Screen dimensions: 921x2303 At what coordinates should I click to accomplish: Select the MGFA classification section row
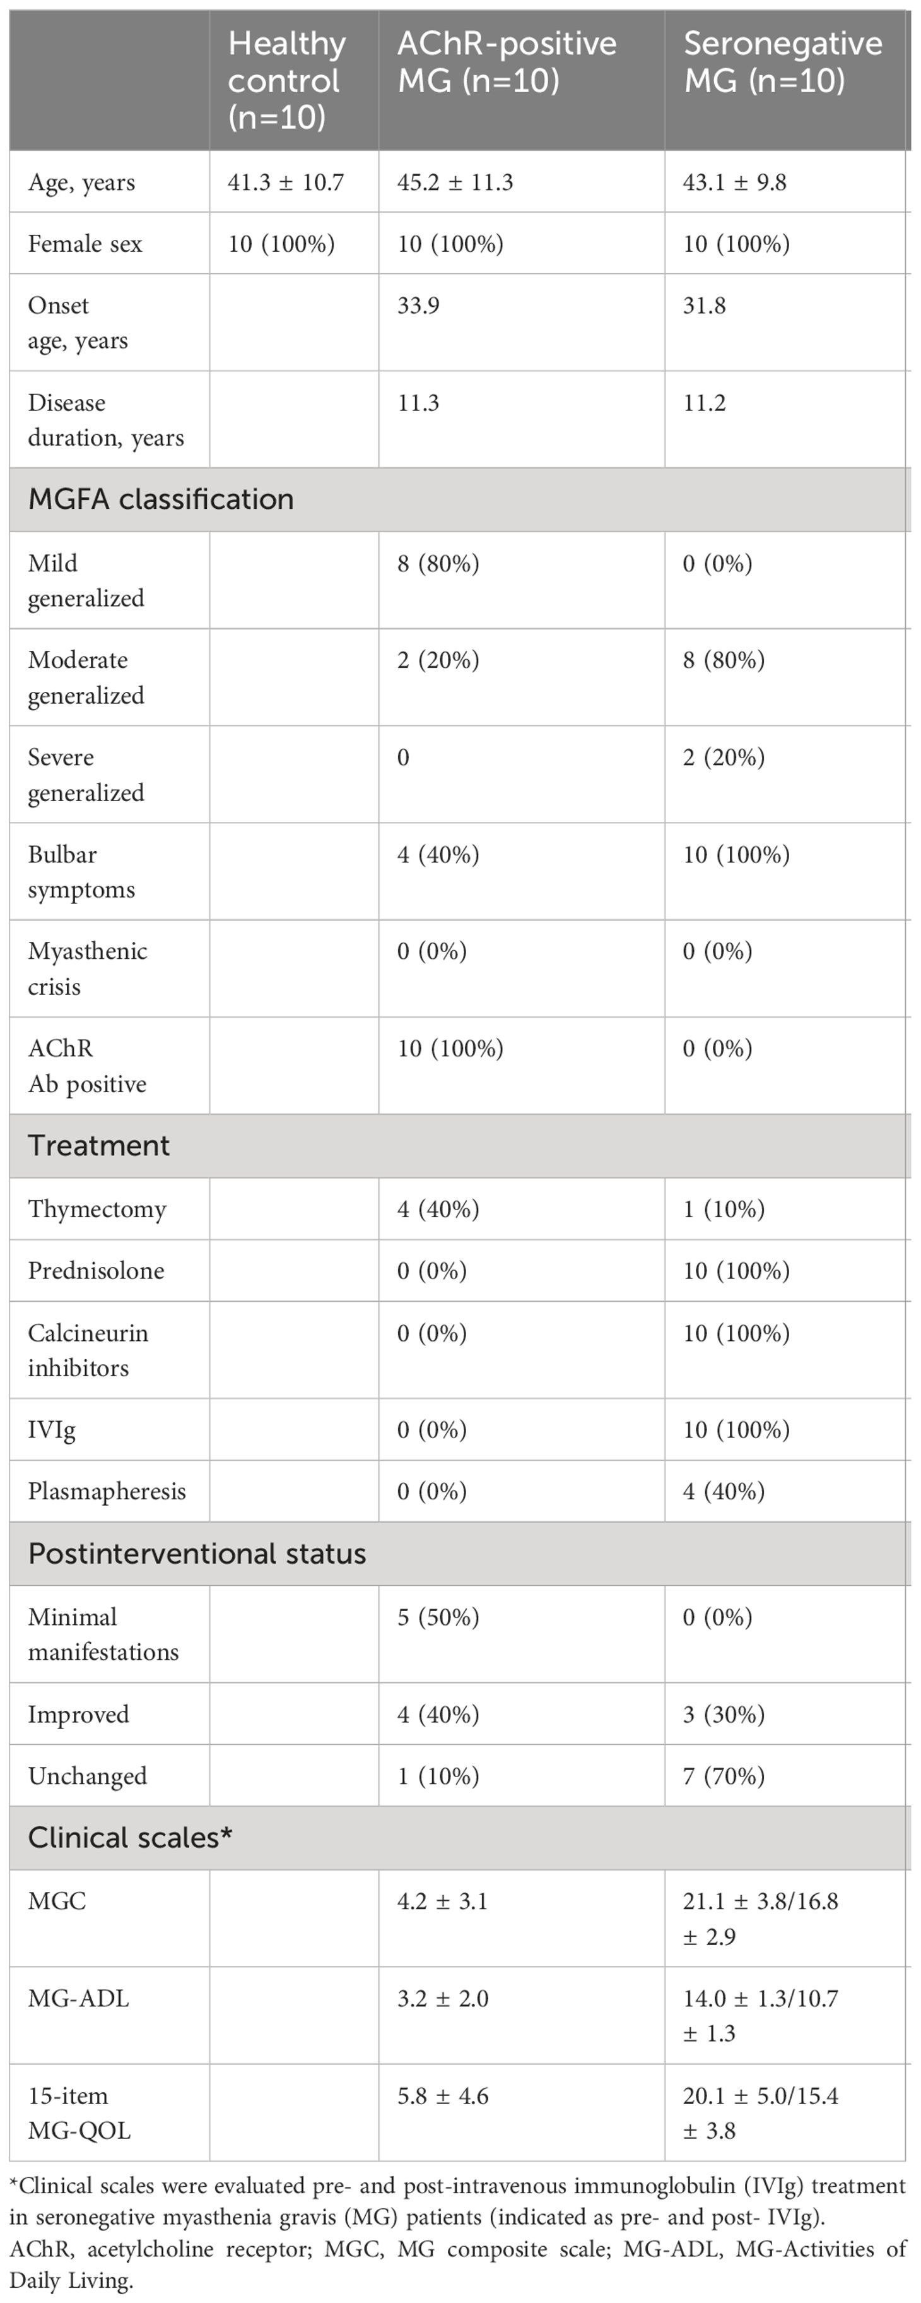pos(460,499)
